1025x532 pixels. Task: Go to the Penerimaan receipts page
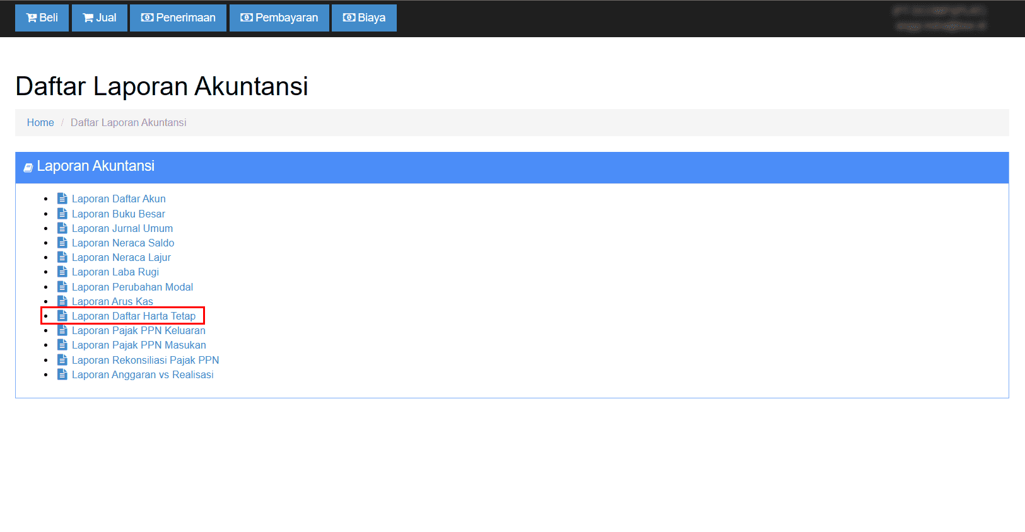178,18
